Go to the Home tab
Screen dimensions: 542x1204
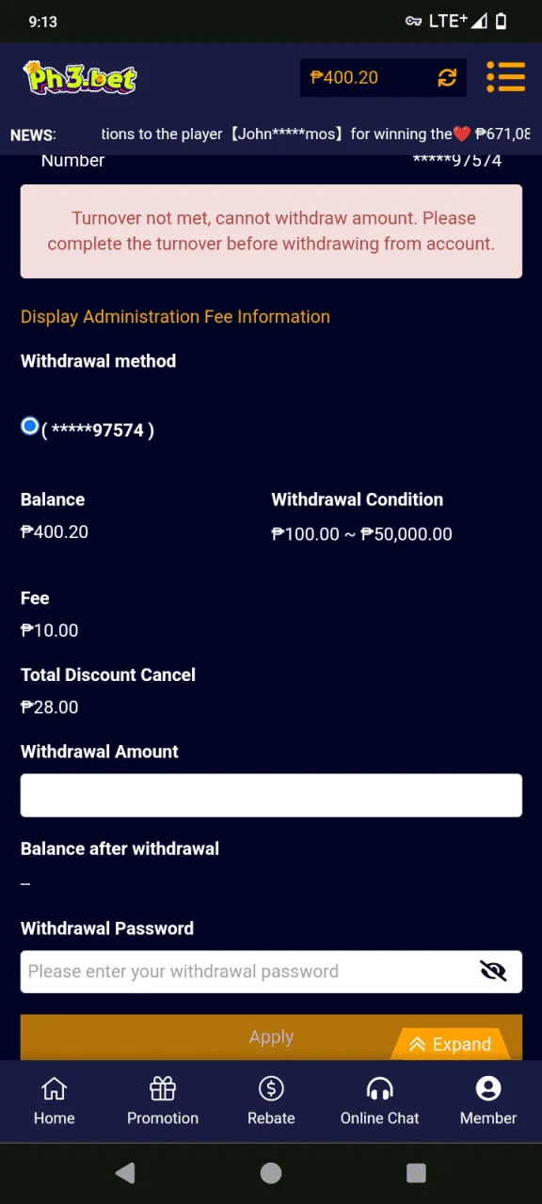[55, 1101]
